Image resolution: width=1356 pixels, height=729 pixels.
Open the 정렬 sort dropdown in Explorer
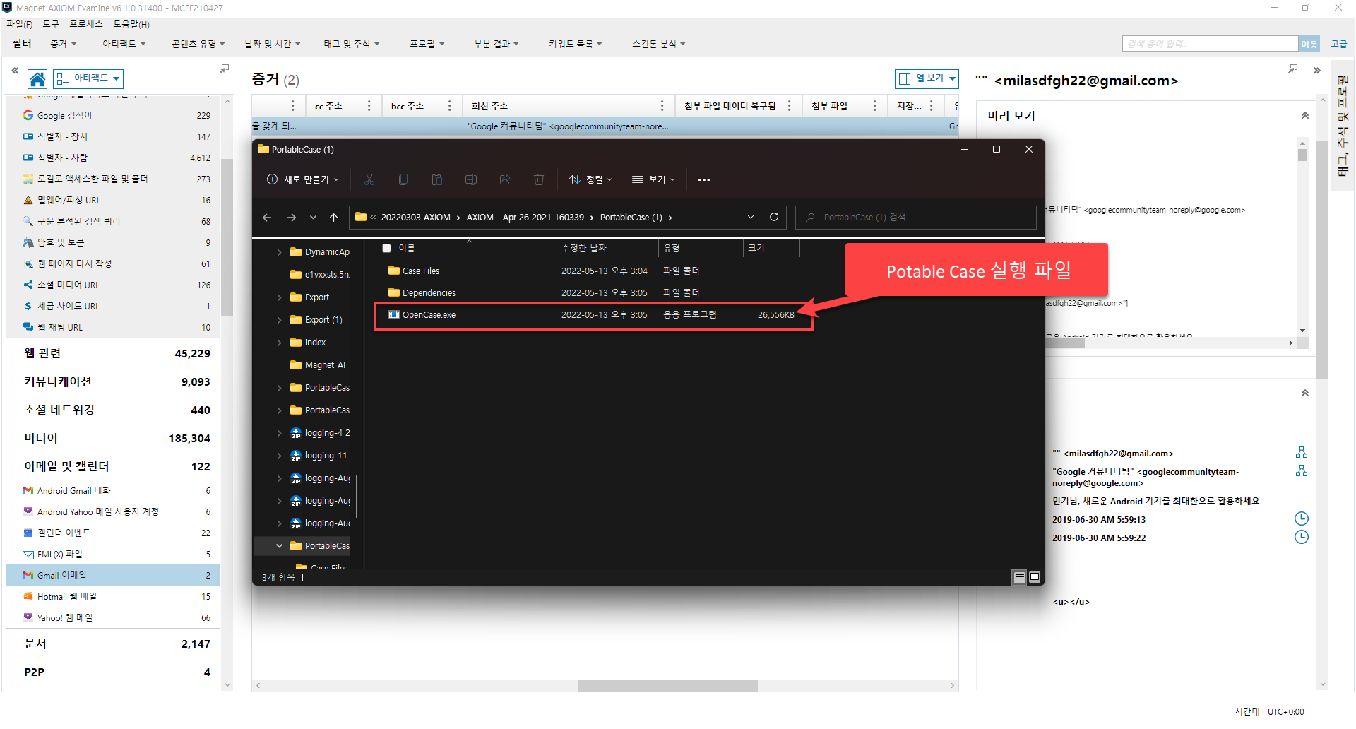pos(590,179)
